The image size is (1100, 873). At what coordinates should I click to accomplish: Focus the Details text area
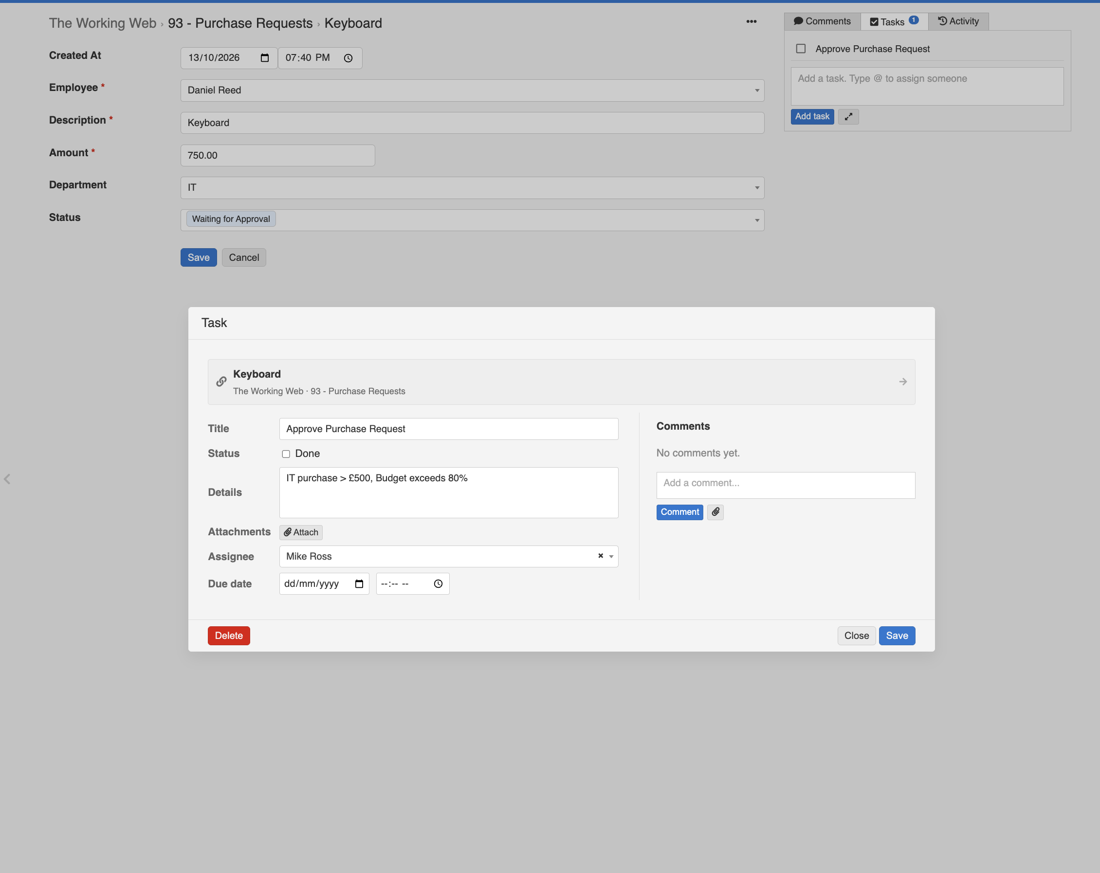click(x=448, y=492)
